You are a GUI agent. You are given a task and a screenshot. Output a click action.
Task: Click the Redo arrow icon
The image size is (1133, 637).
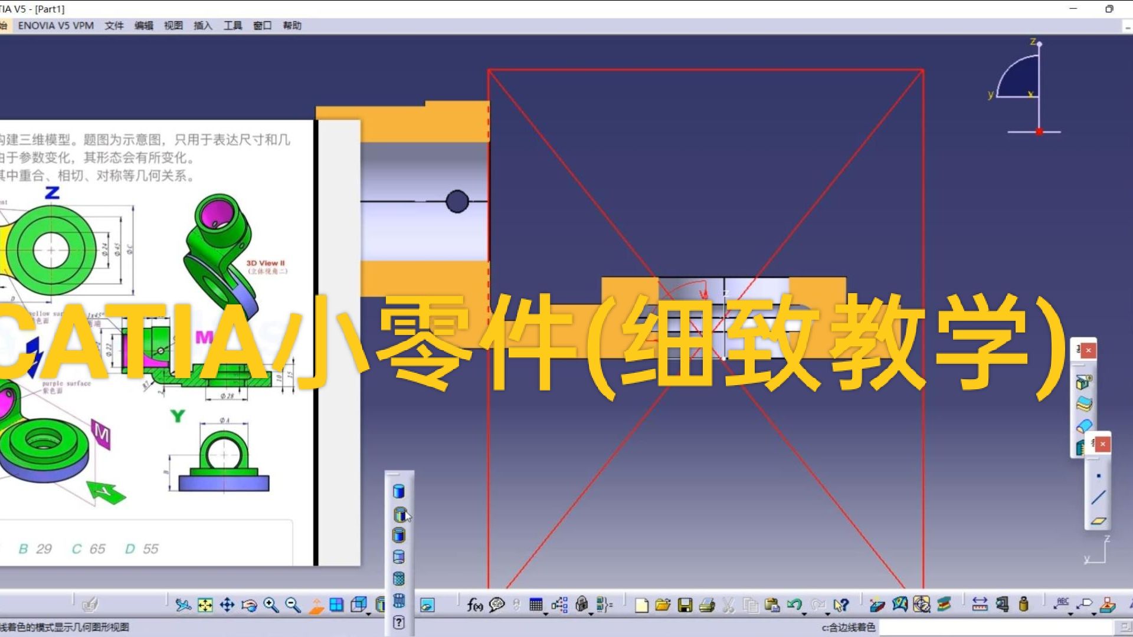[x=818, y=605]
